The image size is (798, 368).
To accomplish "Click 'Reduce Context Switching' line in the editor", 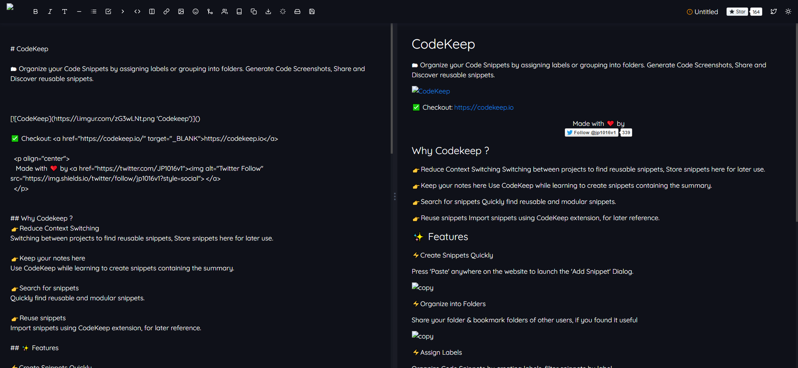I will pos(55,228).
